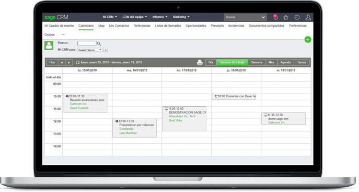
Task: Click the search magnifier next to Buscar
Action: 99,43
